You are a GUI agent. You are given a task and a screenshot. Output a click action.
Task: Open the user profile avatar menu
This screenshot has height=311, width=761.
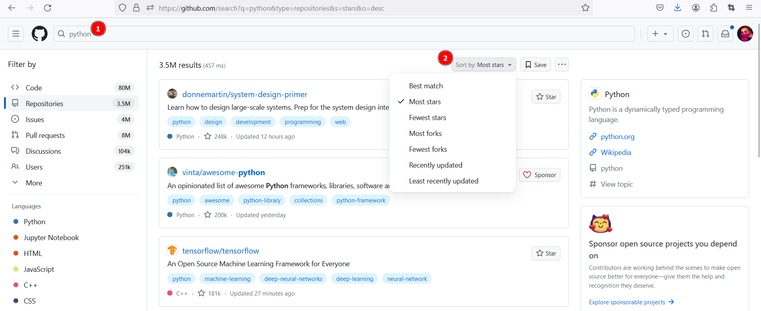[x=745, y=34]
